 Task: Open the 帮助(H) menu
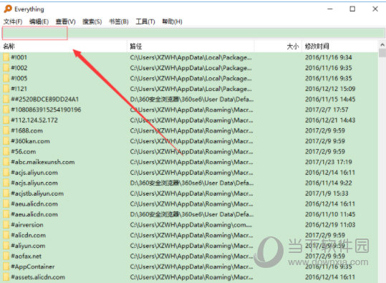tap(172, 21)
